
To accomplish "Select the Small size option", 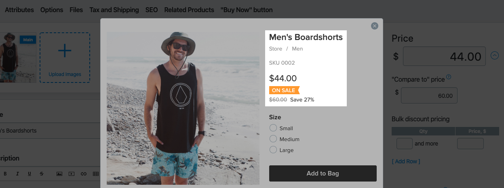I will tap(273, 128).
